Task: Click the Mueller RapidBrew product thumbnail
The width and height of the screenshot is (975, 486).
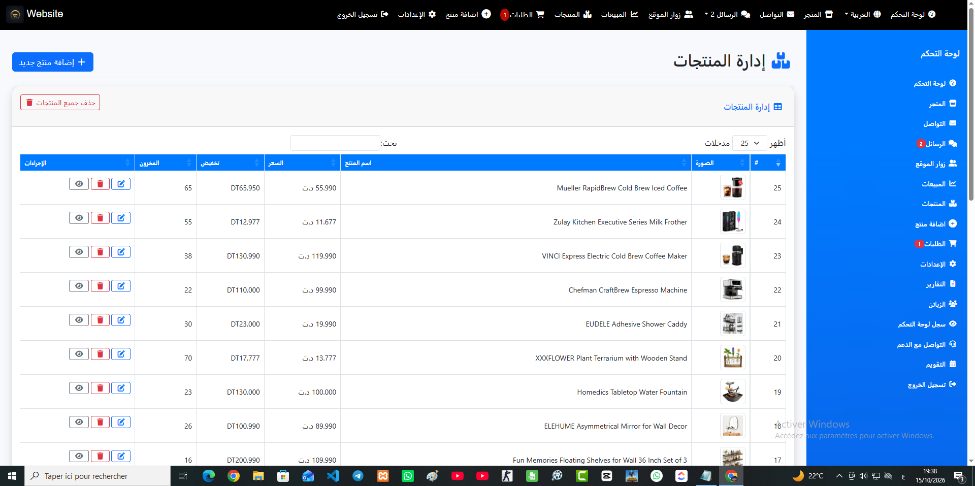Action: tap(732, 187)
